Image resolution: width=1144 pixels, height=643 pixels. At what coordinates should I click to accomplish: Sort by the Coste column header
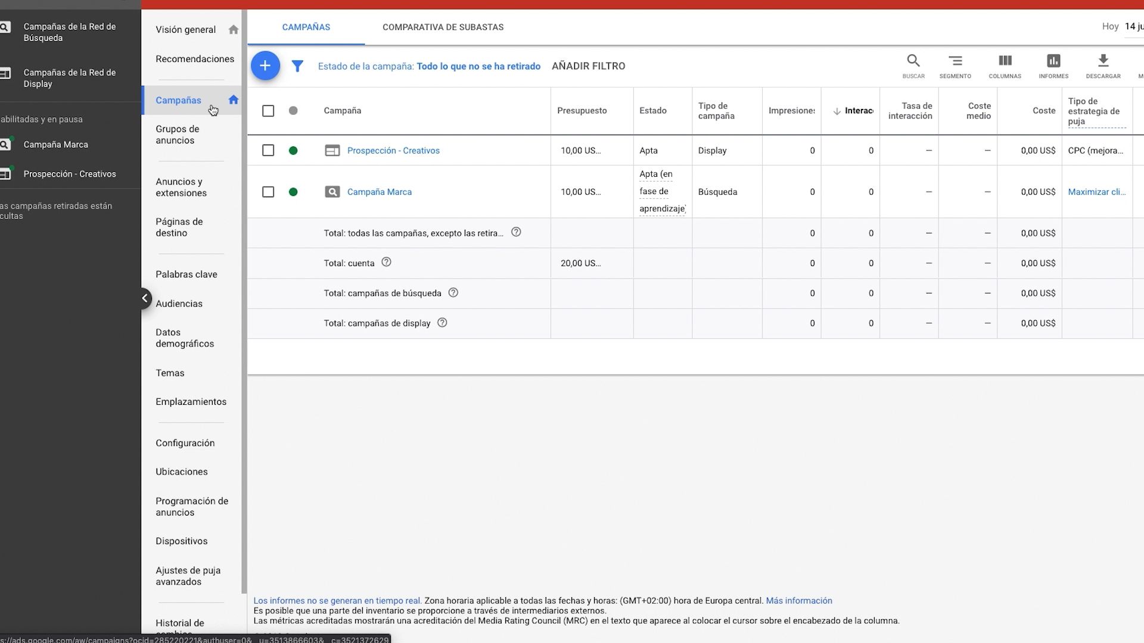(1044, 111)
